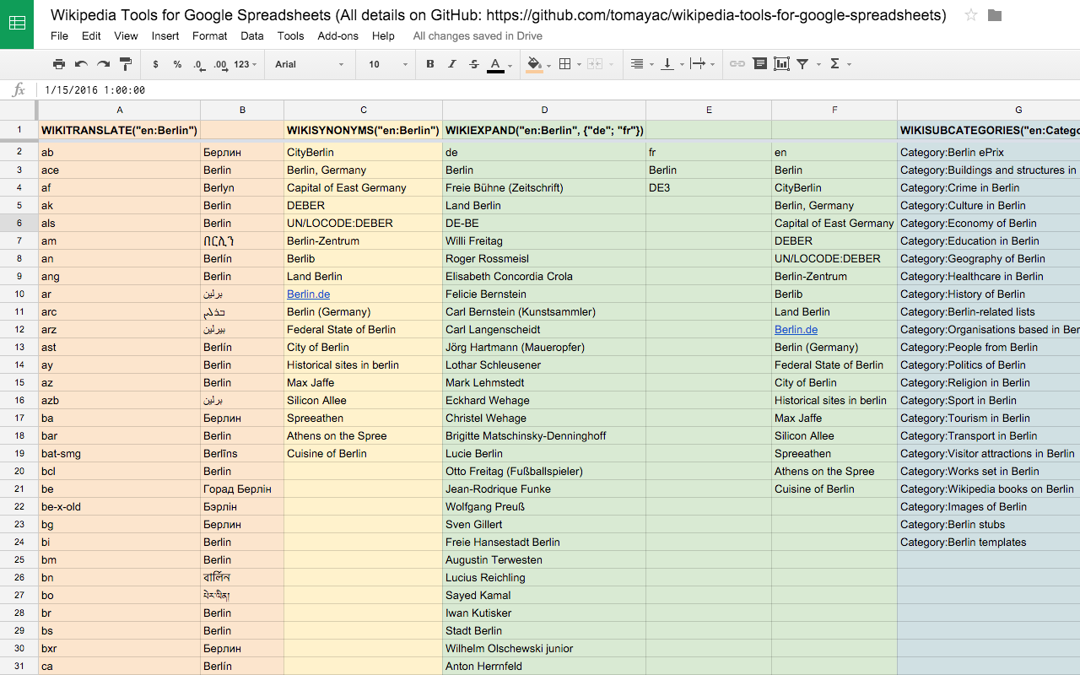Open the Format menu
The height and width of the screenshot is (675, 1080).
[209, 36]
